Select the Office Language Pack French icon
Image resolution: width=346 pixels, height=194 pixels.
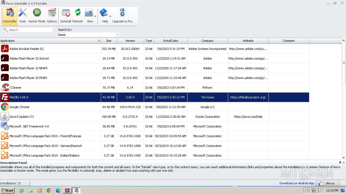pos(5,136)
